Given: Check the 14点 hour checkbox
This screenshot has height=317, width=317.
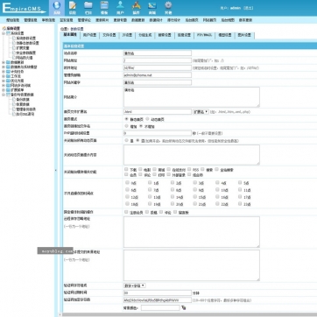Looking at the screenshot, I should point(173,197).
